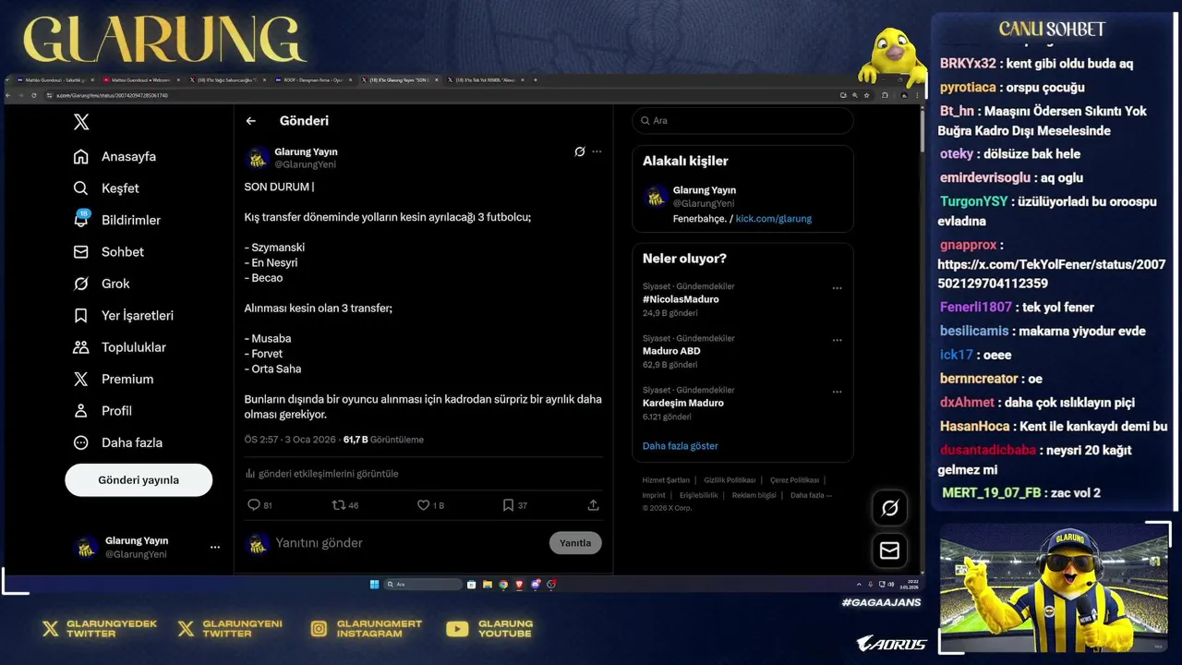This screenshot has height=665, width=1182.
Task: Click the taskbar volume icon
Action: click(x=890, y=585)
